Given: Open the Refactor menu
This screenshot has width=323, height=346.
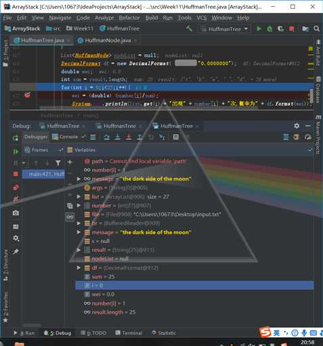Looking at the screenshot, I should [129, 18].
